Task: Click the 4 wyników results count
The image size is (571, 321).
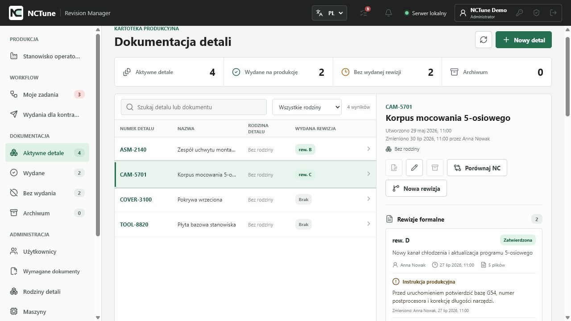Action: (x=359, y=107)
